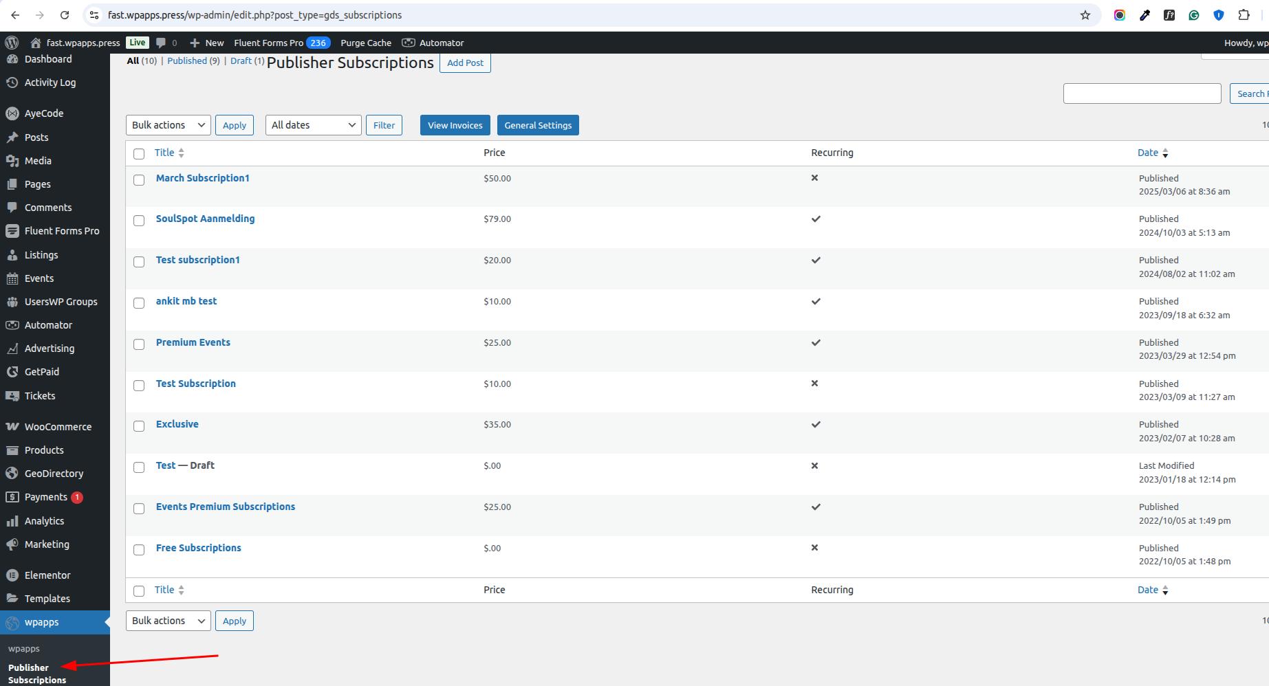Bookmark this page with the star icon
Image resolution: width=1269 pixels, height=686 pixels.
tap(1085, 15)
